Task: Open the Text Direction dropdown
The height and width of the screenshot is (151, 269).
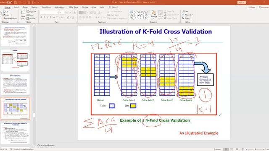Action: 115,11
